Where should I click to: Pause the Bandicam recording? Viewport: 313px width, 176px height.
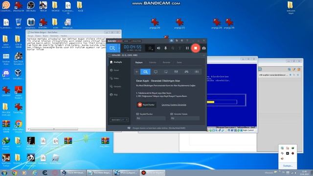pyautogui.click(x=187, y=48)
